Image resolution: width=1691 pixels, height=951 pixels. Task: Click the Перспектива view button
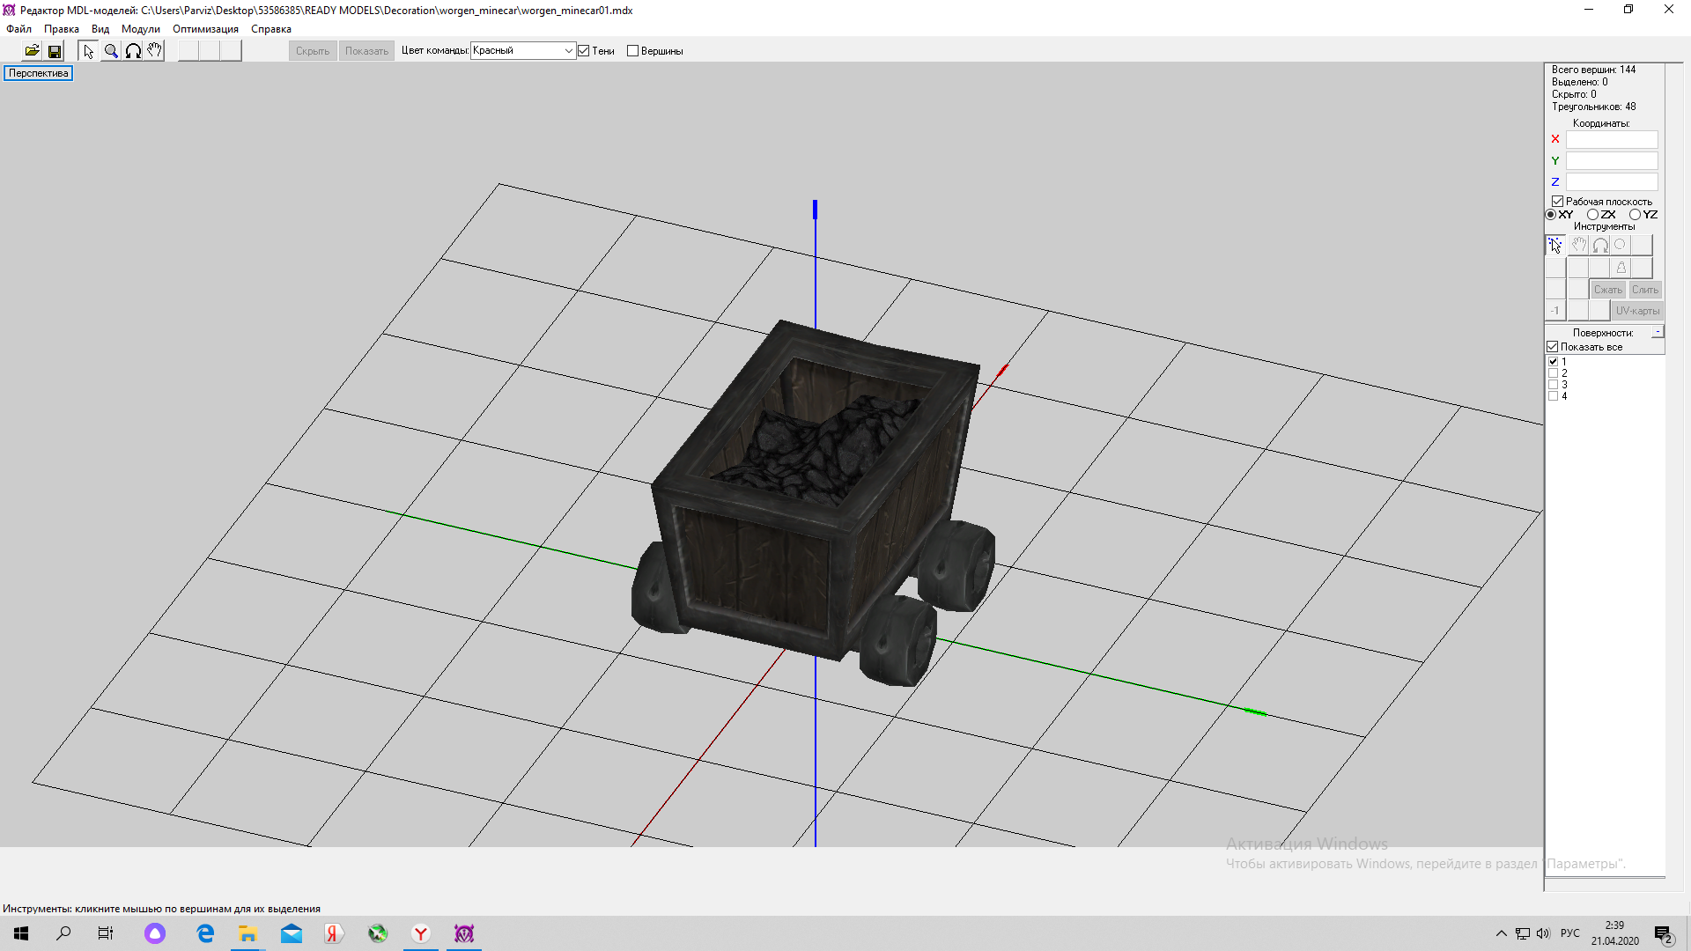click(39, 73)
